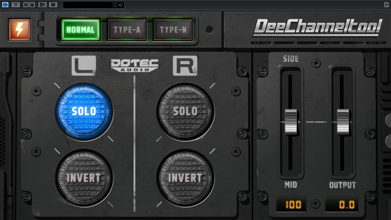Enable Read automation (R) button
This screenshot has height=220, width=391.
(26, 4)
